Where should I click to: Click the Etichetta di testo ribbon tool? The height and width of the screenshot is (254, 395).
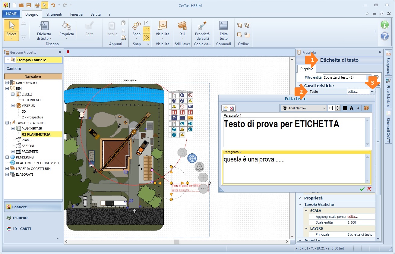pyautogui.click(x=44, y=30)
